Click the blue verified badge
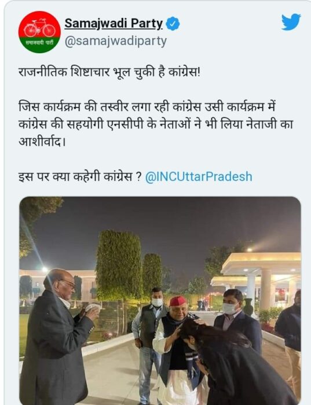Image resolution: width=311 pixels, height=405 pixels. (x=173, y=24)
